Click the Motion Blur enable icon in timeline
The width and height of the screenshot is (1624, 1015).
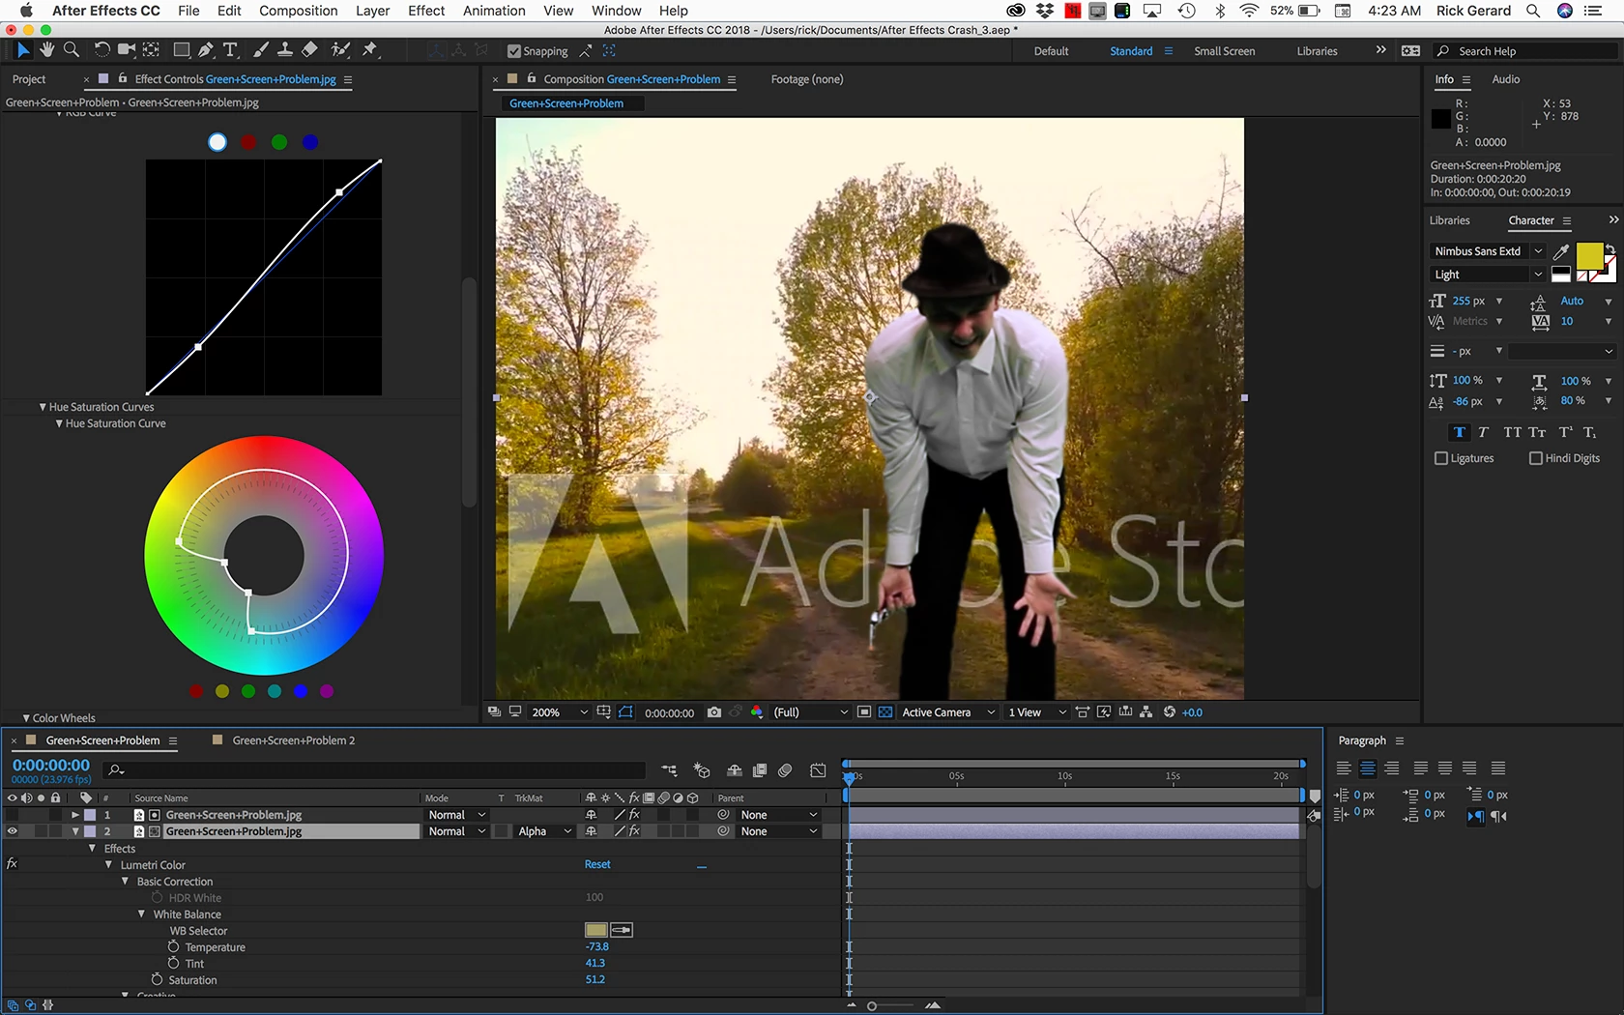pyautogui.click(x=785, y=770)
